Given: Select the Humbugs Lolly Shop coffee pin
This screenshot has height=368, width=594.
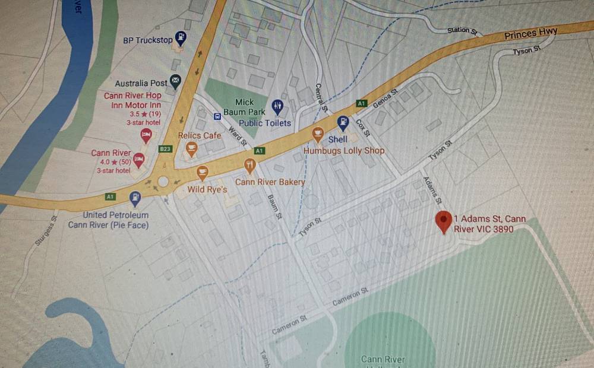Looking at the screenshot, I should tap(318, 135).
